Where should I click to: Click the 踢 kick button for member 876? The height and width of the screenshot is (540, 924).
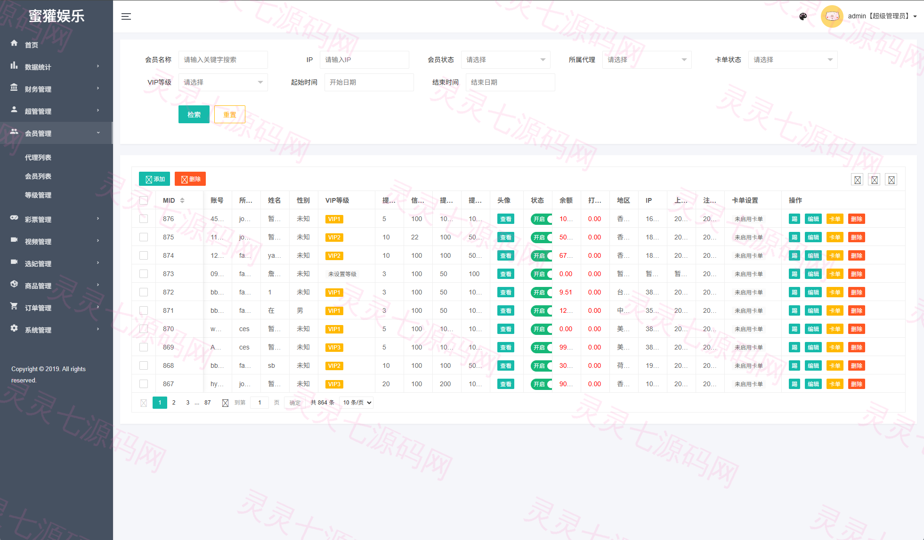click(x=794, y=219)
